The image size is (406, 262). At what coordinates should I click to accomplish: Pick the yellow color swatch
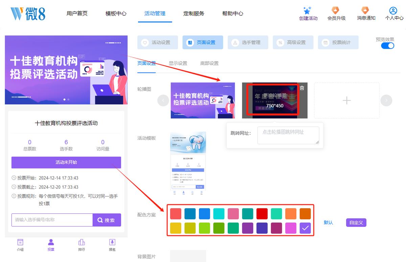coord(176,228)
